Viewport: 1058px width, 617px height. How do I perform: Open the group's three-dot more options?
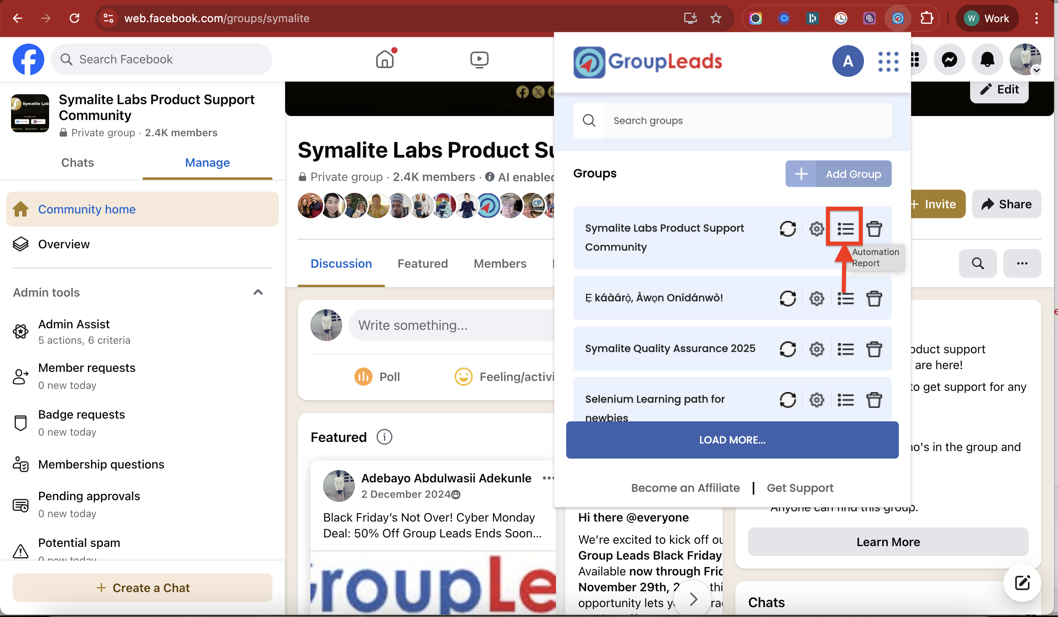[x=1022, y=263]
